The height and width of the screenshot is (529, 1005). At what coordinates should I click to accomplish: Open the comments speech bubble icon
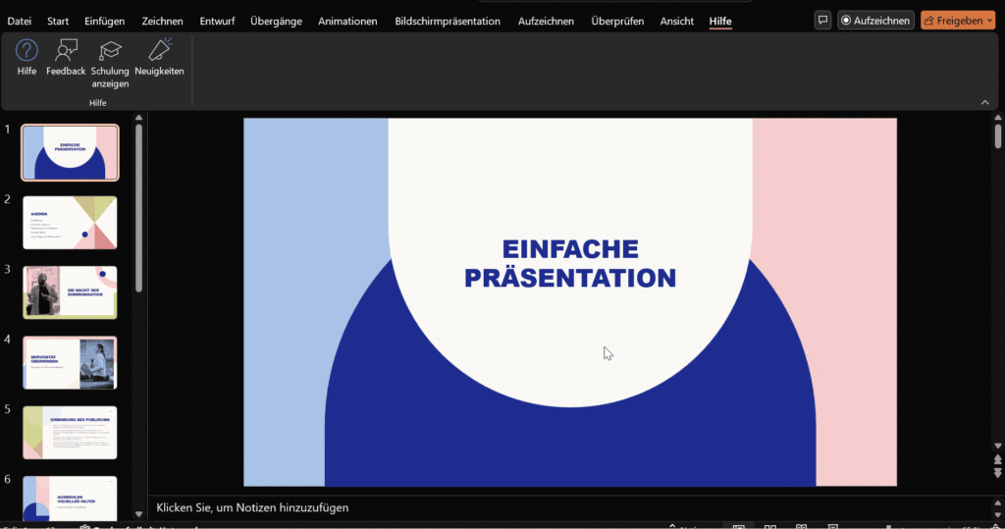point(822,21)
